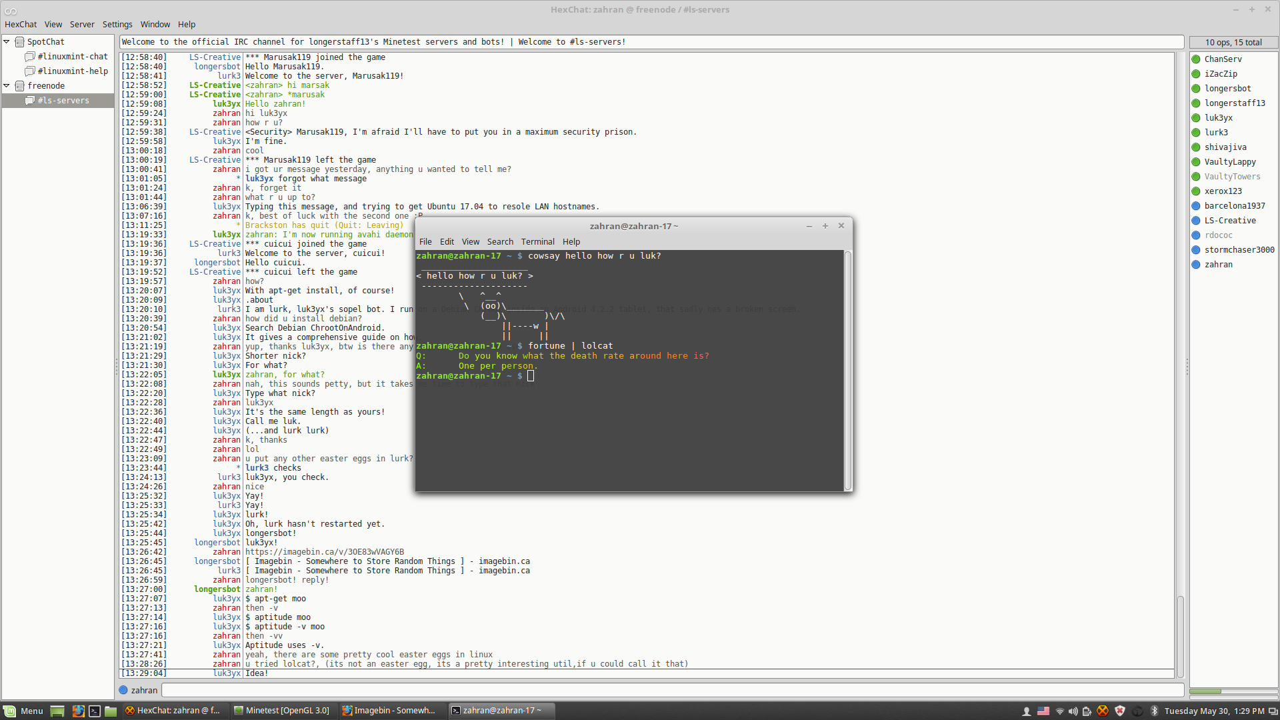
Task: Collapse the SpotChat network tree
Action: click(7, 41)
